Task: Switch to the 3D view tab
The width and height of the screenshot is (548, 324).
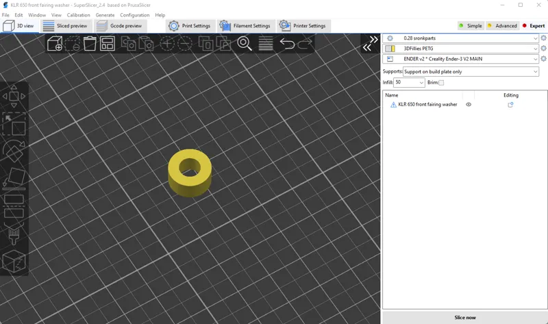Action: pyautogui.click(x=19, y=26)
